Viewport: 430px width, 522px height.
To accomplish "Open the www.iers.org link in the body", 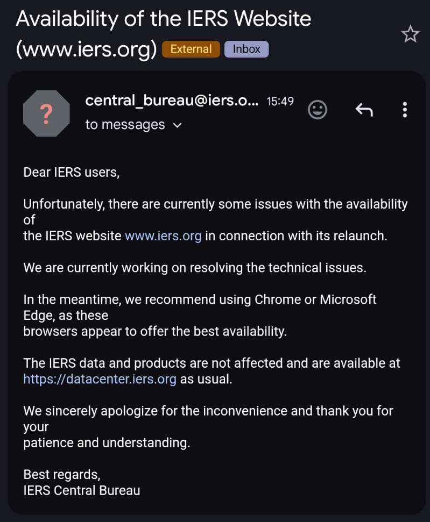I will click(x=163, y=236).
